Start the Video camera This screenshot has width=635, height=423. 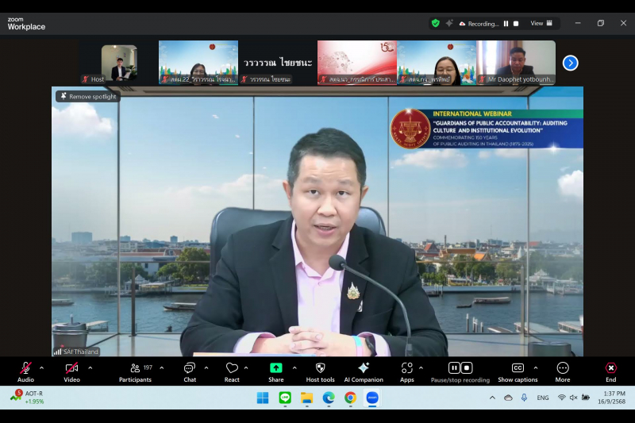(71, 368)
